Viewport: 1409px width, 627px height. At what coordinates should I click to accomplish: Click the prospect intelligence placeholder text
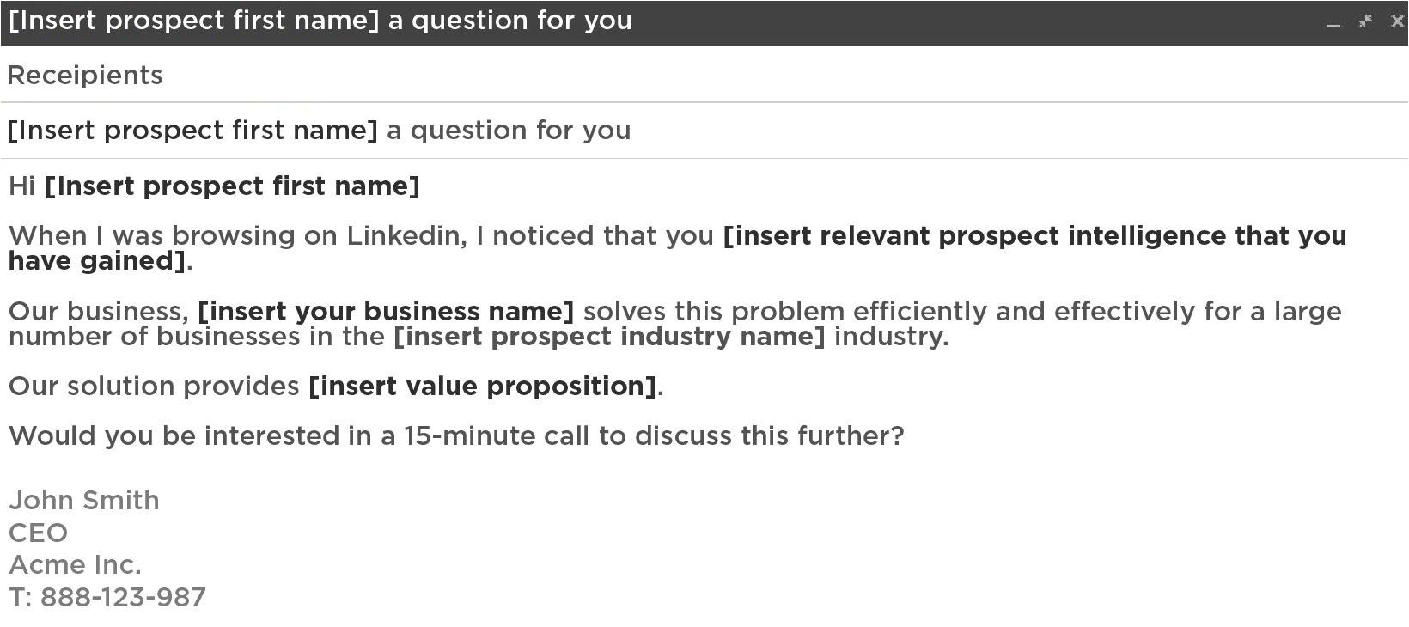1034,236
